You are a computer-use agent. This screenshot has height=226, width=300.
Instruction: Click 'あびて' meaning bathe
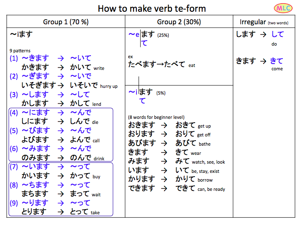click(186, 143)
